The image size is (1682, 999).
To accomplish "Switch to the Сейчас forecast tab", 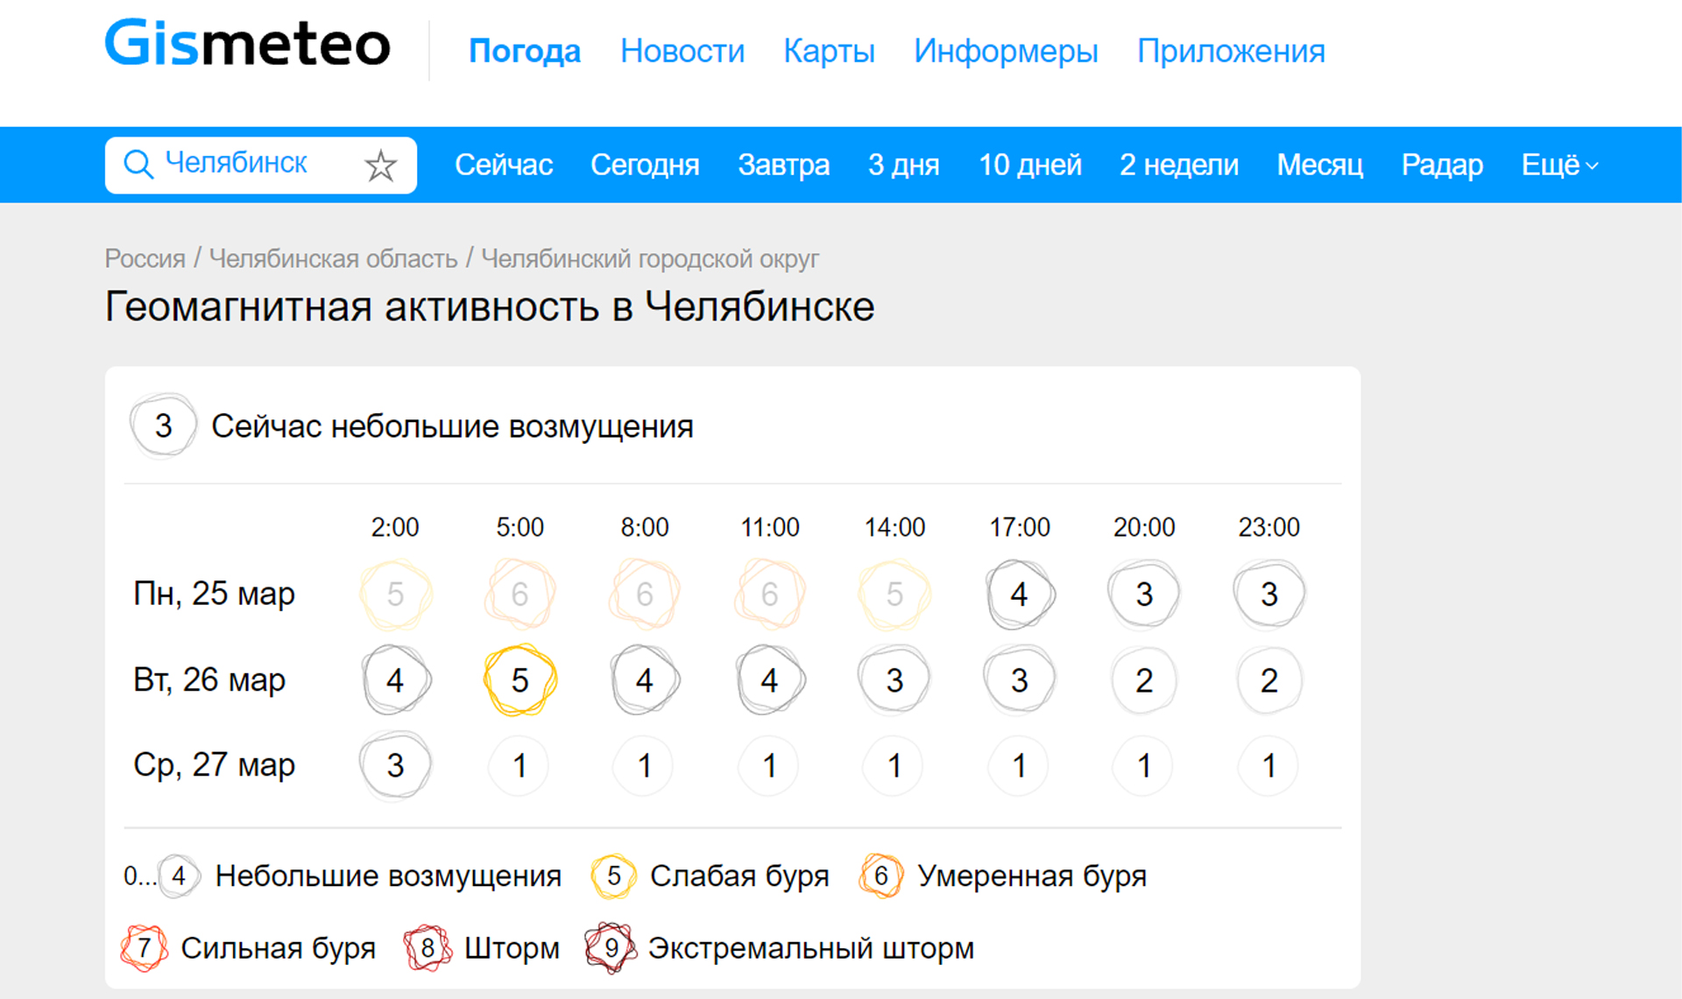I will [x=504, y=165].
